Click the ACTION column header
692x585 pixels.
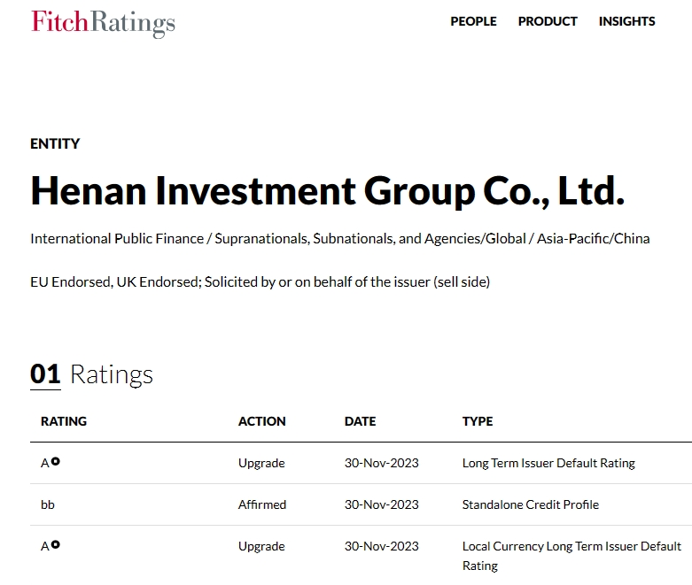pos(261,421)
